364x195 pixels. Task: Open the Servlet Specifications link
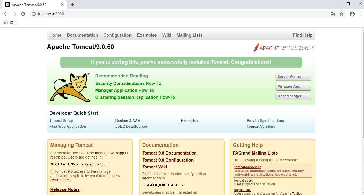click(x=265, y=121)
